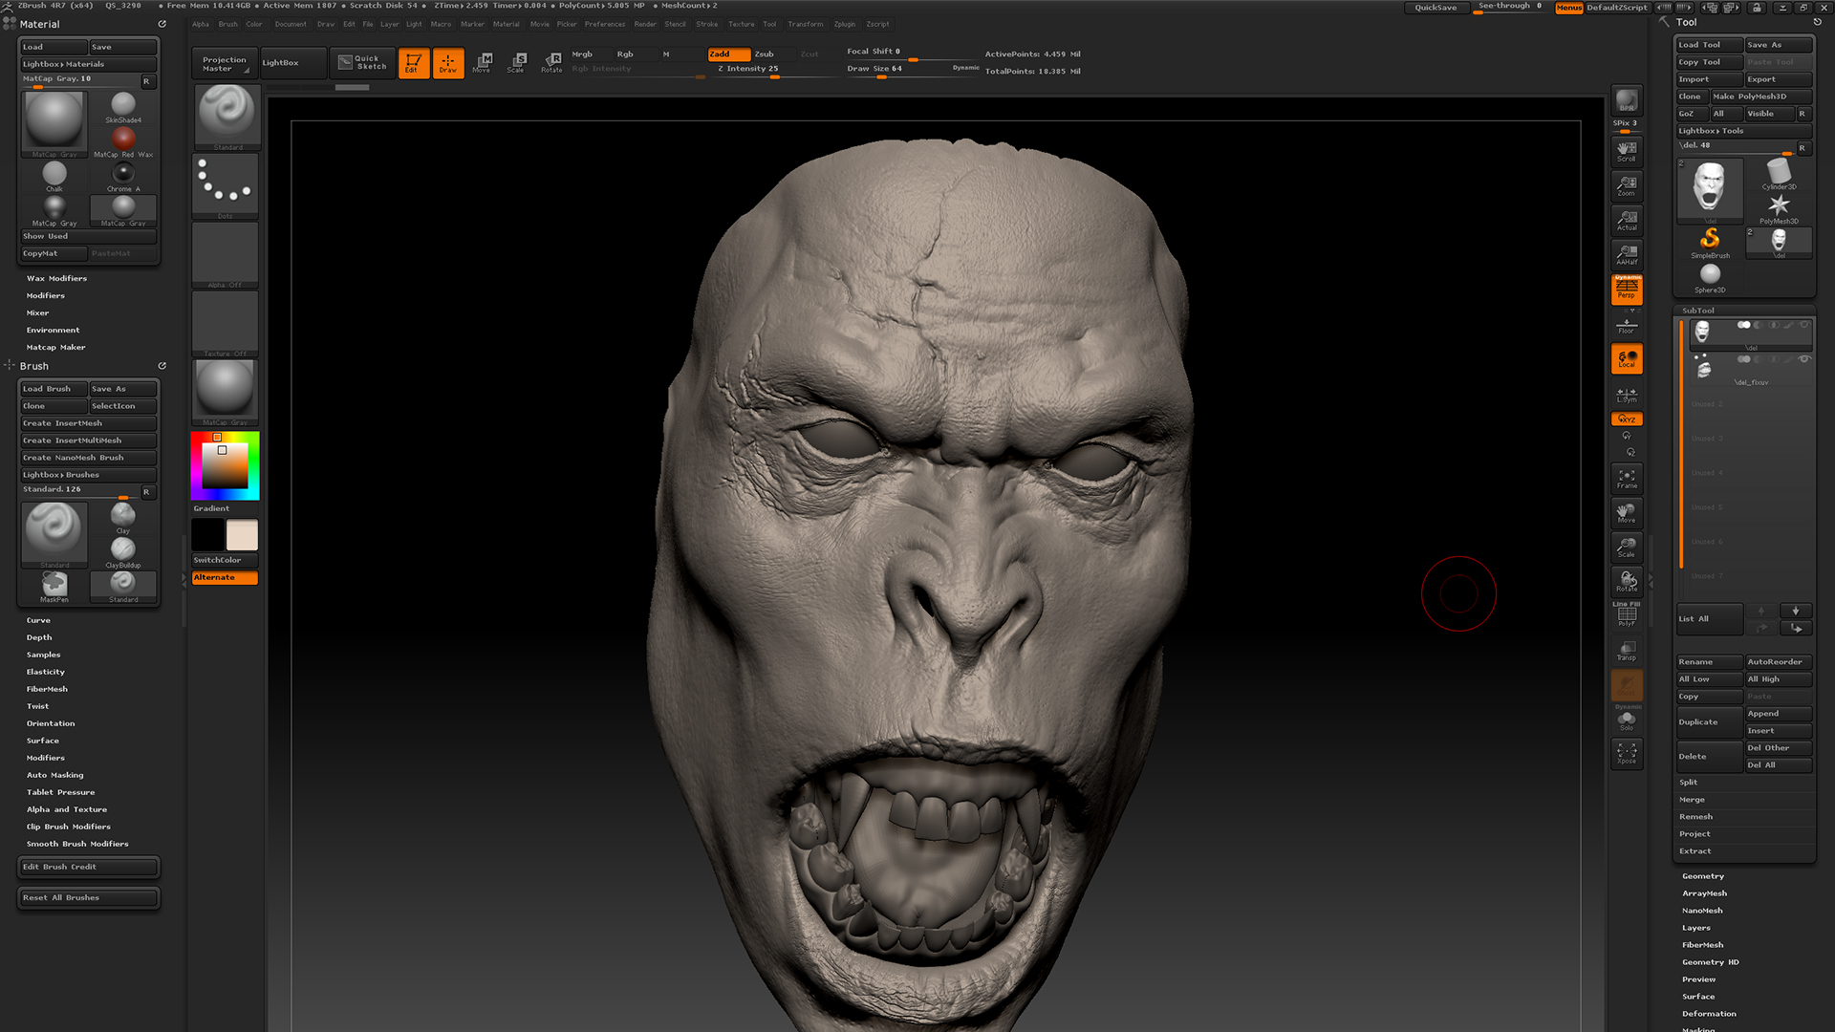Click Make PolyMesh3D button
The width and height of the screenshot is (1835, 1032).
(1760, 97)
